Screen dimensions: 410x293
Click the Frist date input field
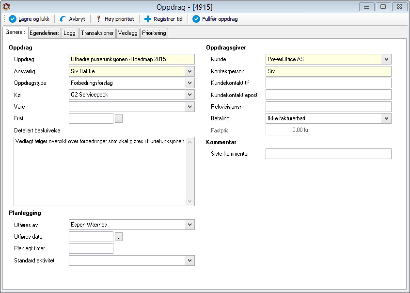(x=91, y=118)
